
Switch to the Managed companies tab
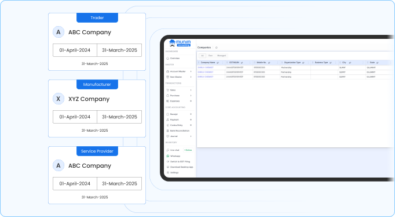(x=221, y=56)
